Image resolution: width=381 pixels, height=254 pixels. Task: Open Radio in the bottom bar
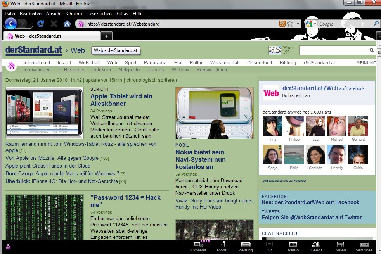pyautogui.click(x=293, y=247)
